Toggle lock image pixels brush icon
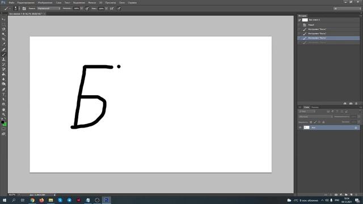 coord(315,122)
